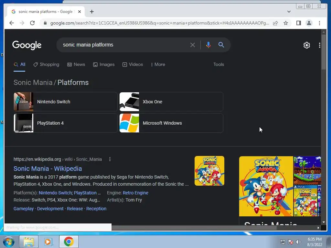Viewport: 331px width, 248px height.
Task: Open Google quick settings gear
Action: [306, 45]
